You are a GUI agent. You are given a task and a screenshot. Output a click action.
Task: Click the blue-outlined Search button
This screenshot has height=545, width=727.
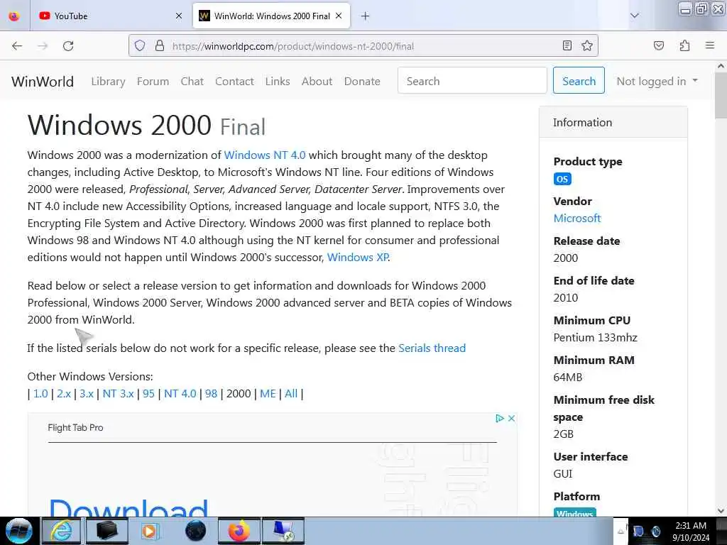(579, 80)
